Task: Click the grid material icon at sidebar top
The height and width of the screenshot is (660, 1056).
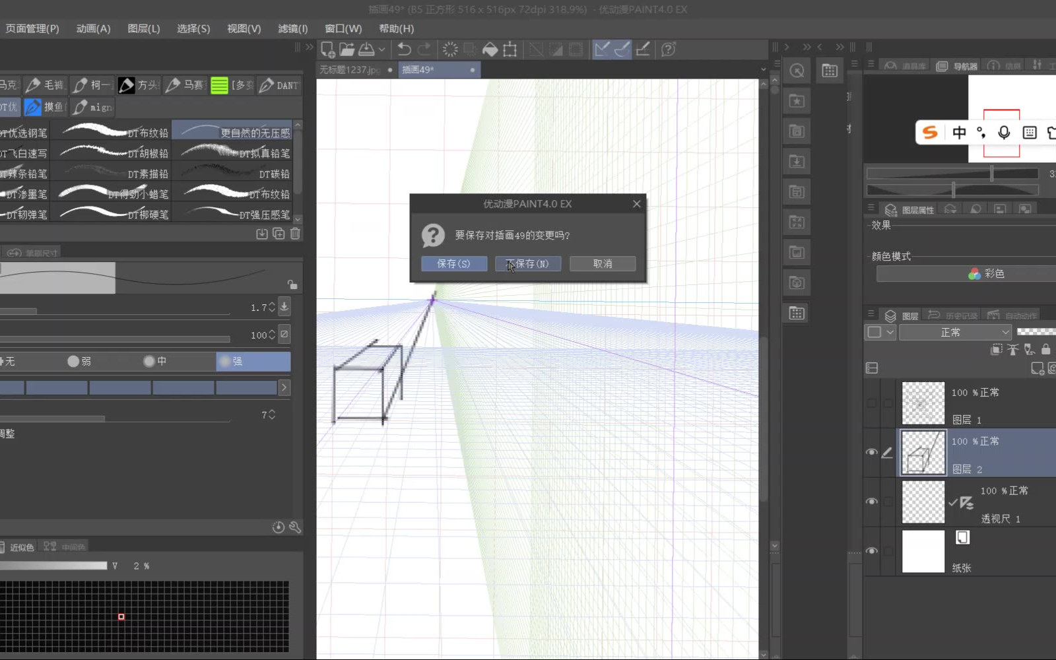Action: (830, 71)
